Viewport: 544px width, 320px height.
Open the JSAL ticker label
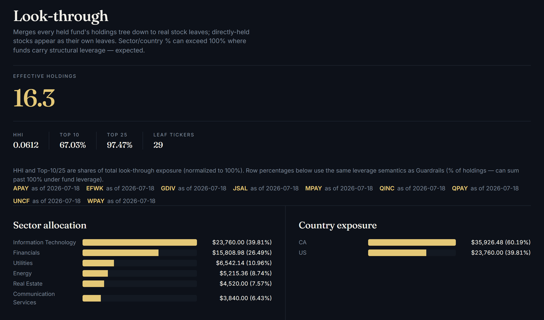(240, 188)
